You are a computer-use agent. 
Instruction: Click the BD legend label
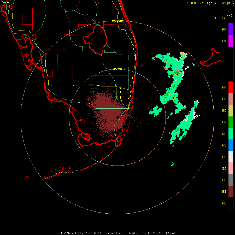click(x=224, y=111)
